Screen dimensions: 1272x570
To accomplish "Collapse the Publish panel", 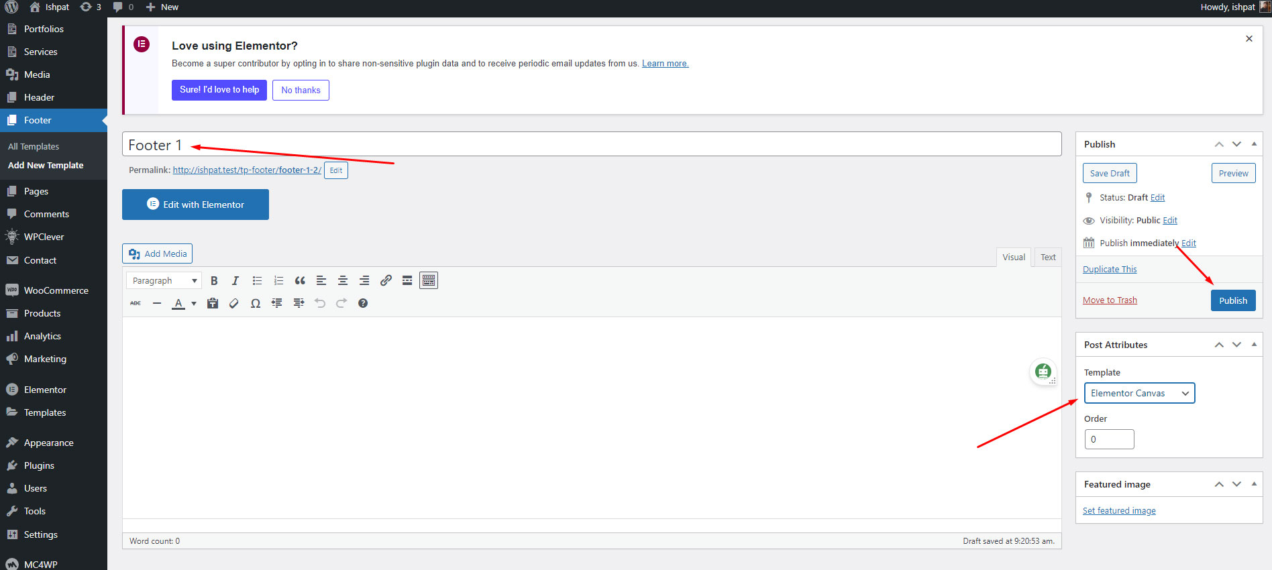I will coord(1254,144).
